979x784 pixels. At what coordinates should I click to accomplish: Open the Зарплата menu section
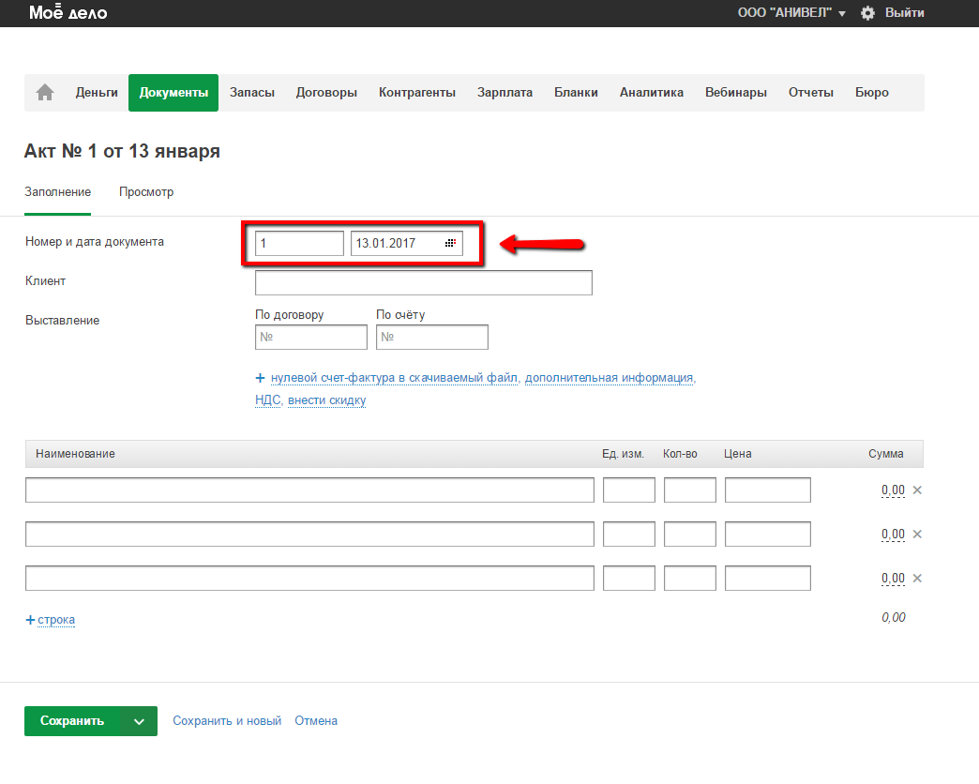click(505, 93)
